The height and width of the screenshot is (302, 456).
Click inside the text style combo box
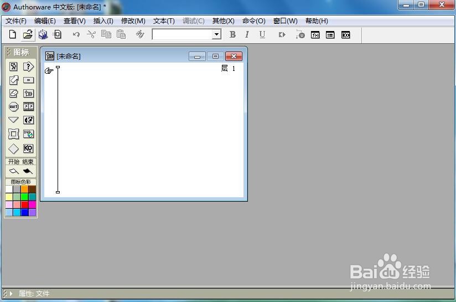click(183, 34)
